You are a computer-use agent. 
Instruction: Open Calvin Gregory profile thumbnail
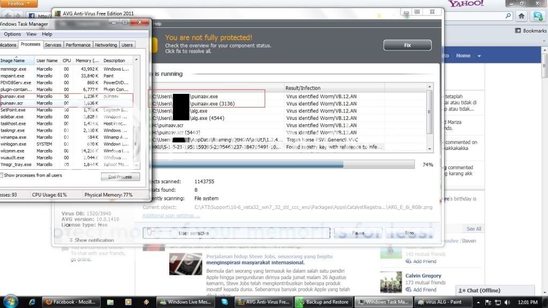391,282
